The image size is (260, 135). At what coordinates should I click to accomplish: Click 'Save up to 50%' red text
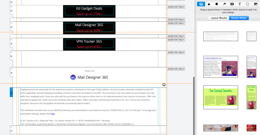coord(89,30)
